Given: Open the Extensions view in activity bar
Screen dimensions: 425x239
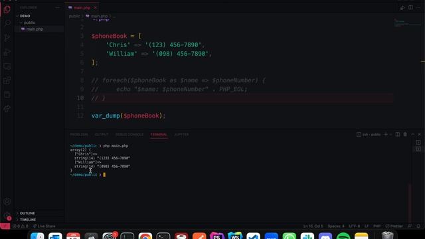Looking at the screenshot, I should coord(7,80).
